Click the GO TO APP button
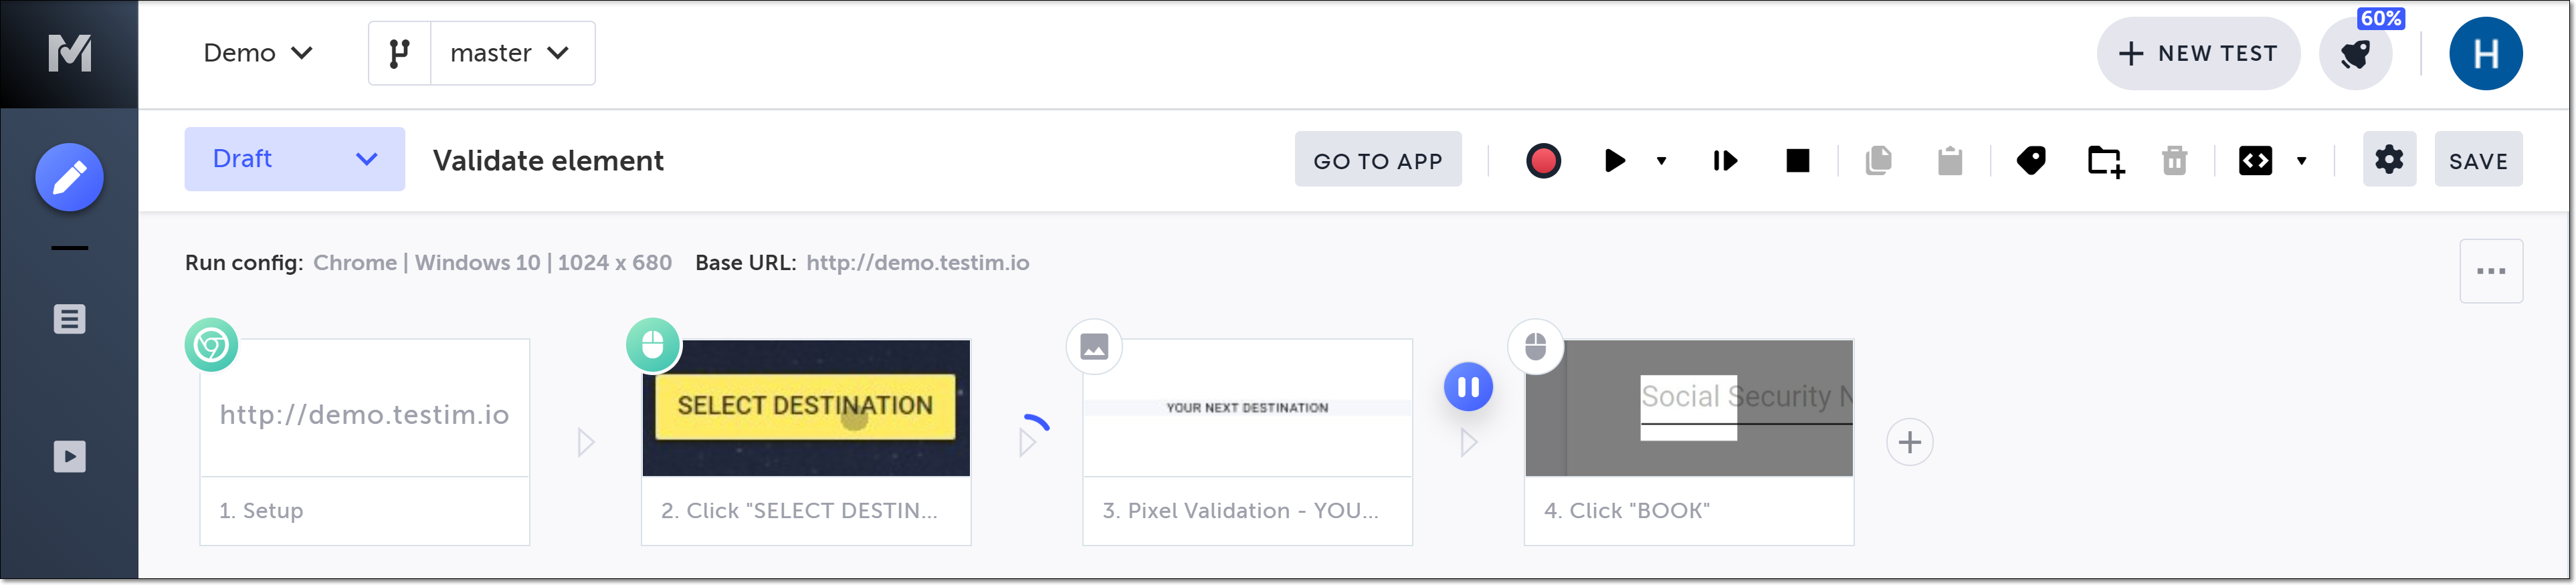Viewport: 2576px width, 585px height. 1377,160
